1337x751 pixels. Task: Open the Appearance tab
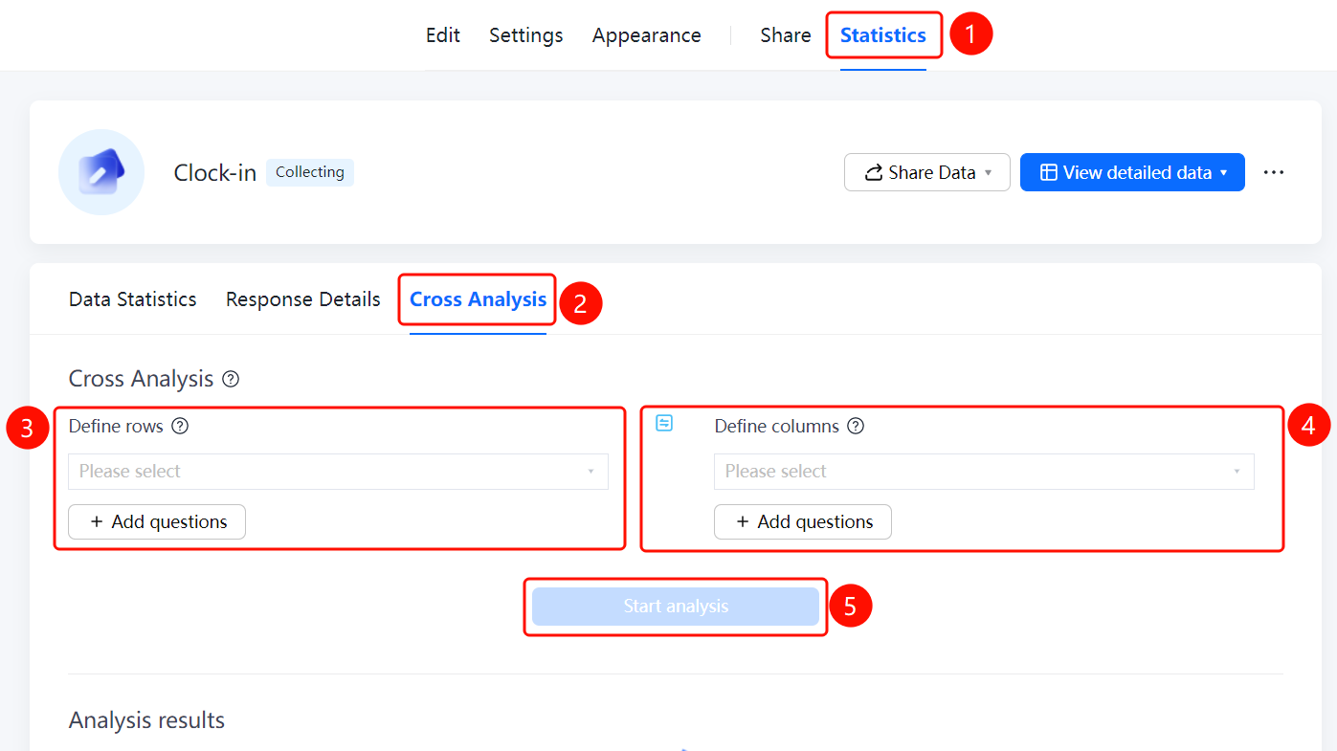[x=647, y=35]
